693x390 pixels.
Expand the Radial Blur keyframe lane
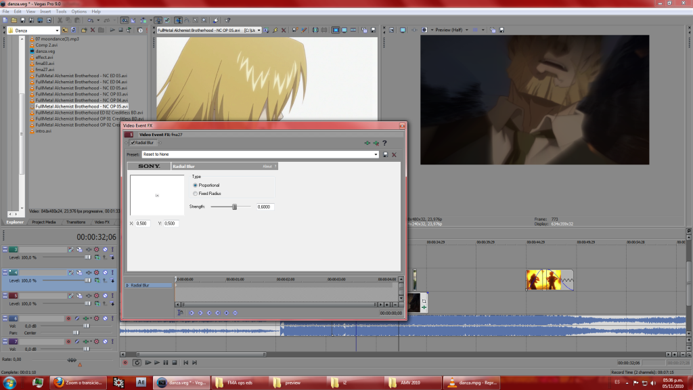click(128, 286)
